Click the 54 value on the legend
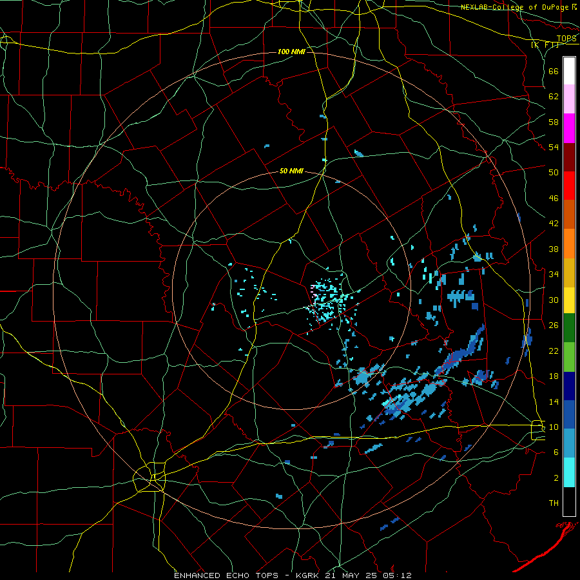Screen dimensions: 580x580 click(554, 147)
